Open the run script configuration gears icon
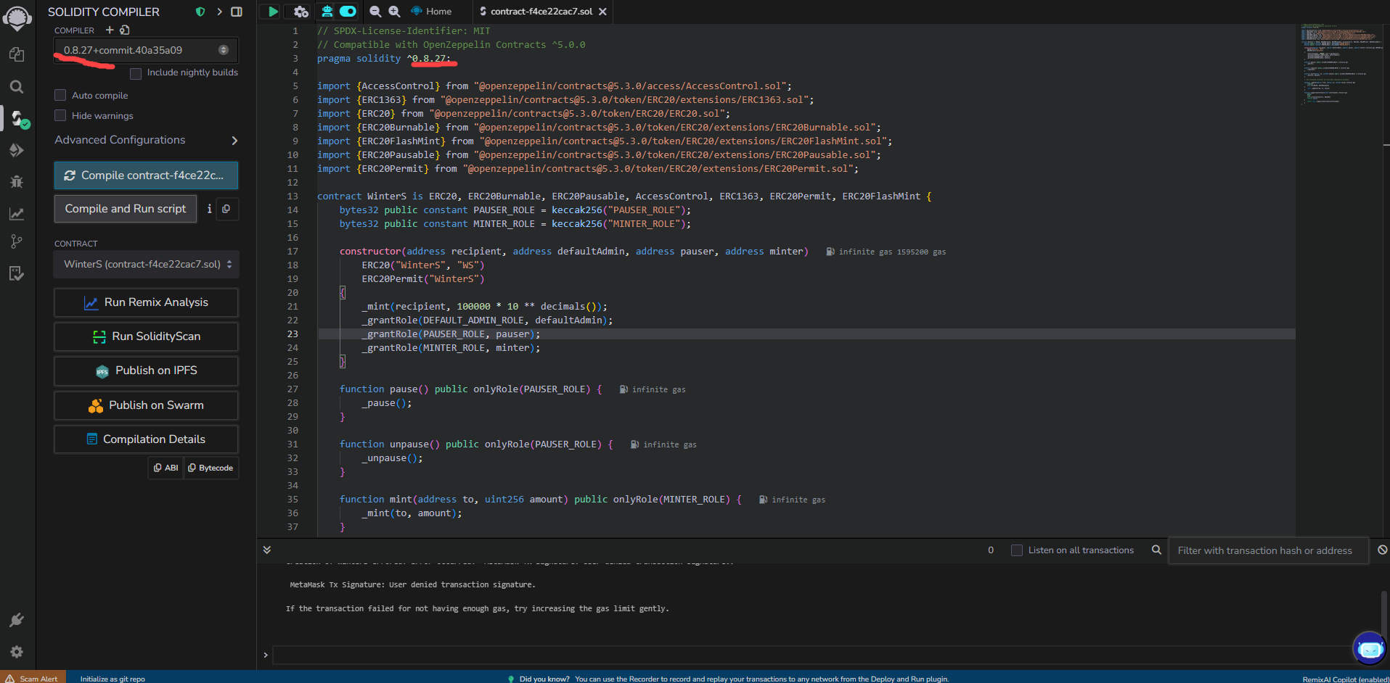This screenshot has height=683, width=1390. coord(301,11)
